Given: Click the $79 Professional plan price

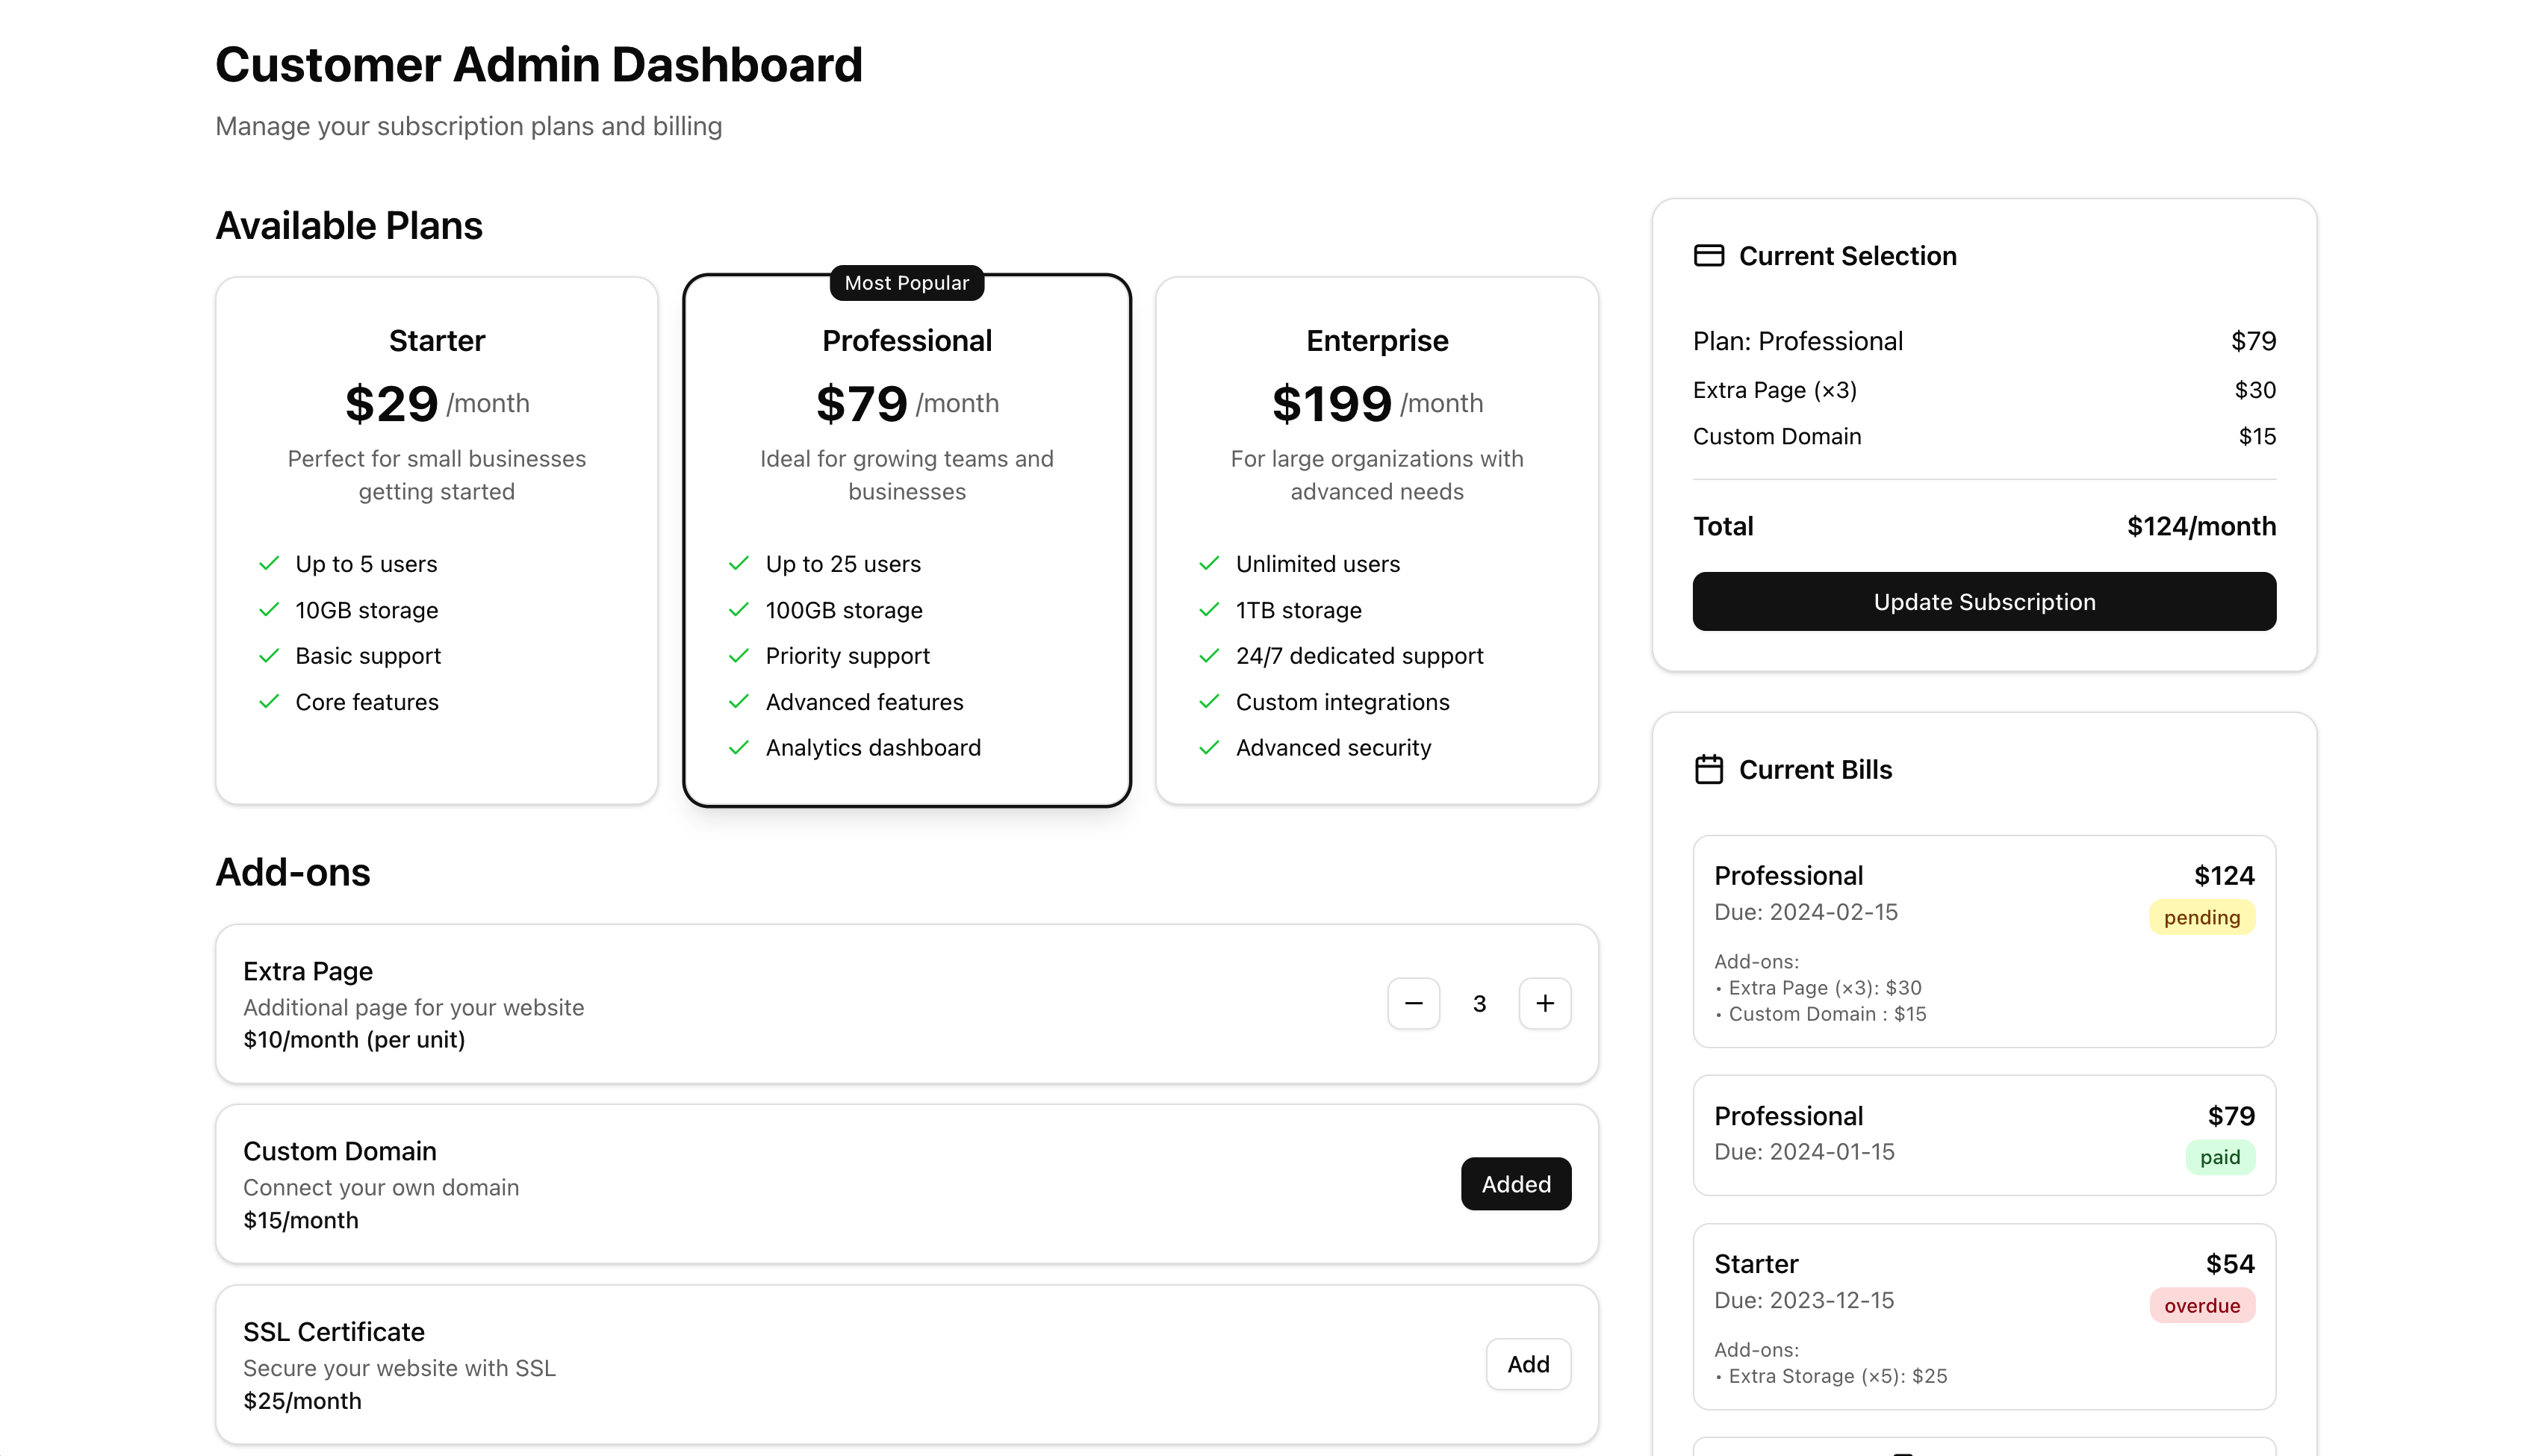Looking at the screenshot, I should (x=861, y=404).
